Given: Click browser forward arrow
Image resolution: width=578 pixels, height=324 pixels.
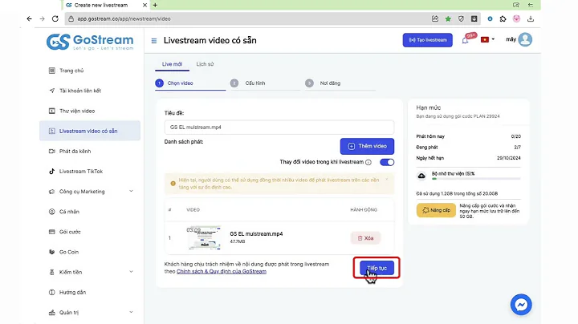Looking at the screenshot, I should click(42, 18).
